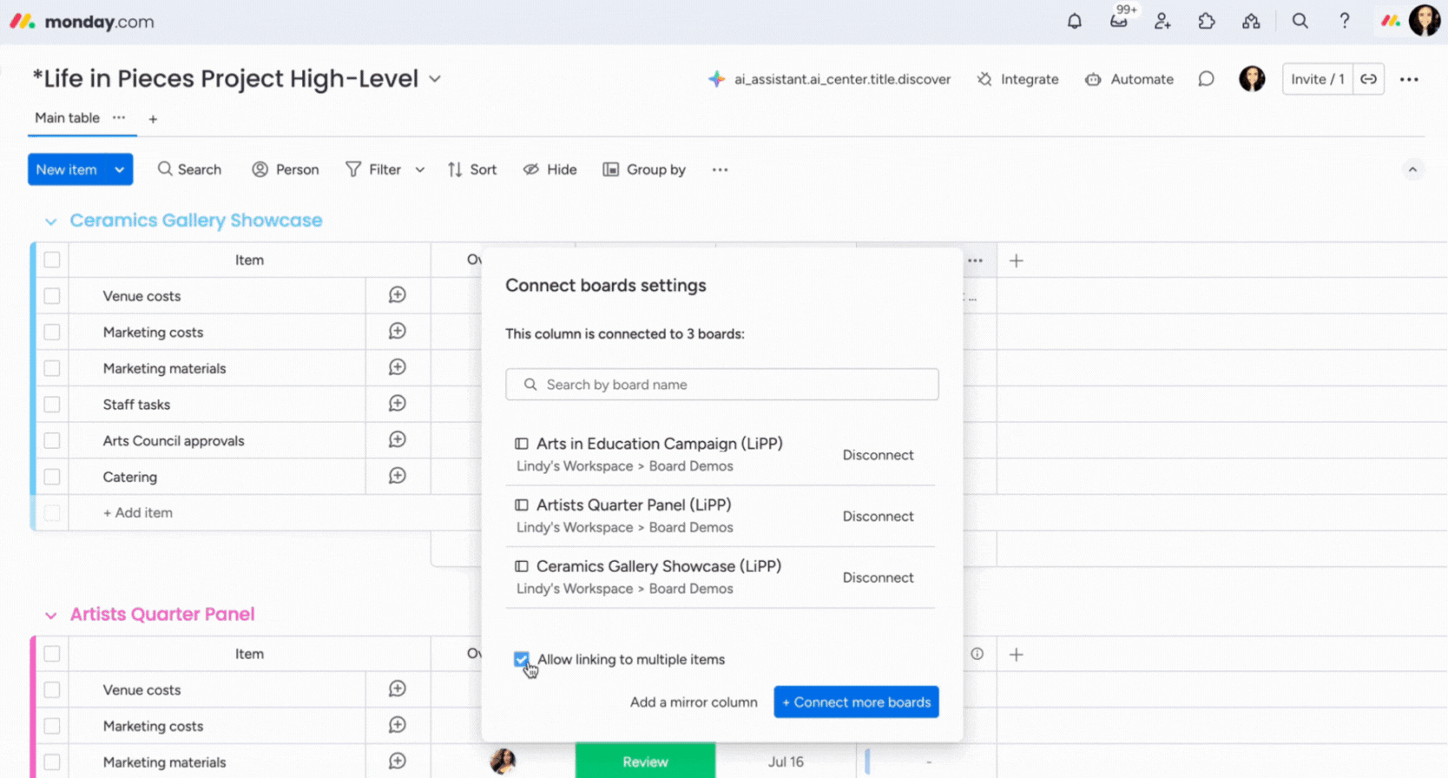The height and width of the screenshot is (778, 1448).
Task: Click the column info icon in Artists header
Action: [x=977, y=654]
